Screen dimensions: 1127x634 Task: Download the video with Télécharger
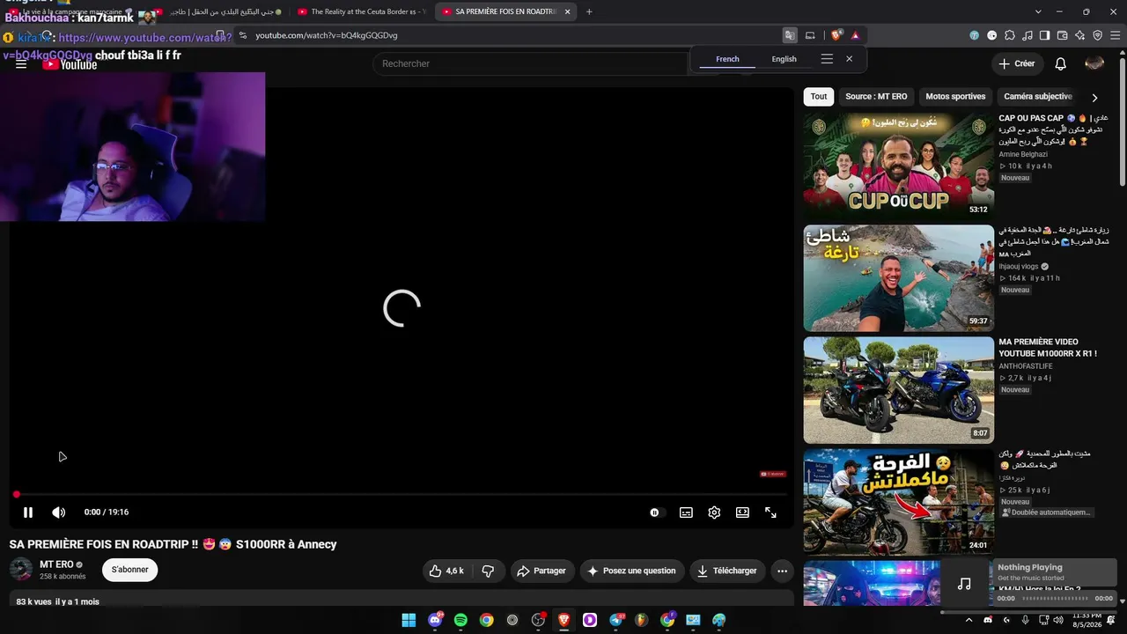click(x=727, y=571)
